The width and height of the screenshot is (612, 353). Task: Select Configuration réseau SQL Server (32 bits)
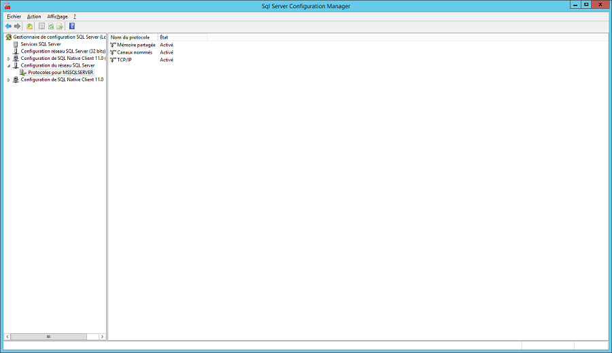[63, 51]
